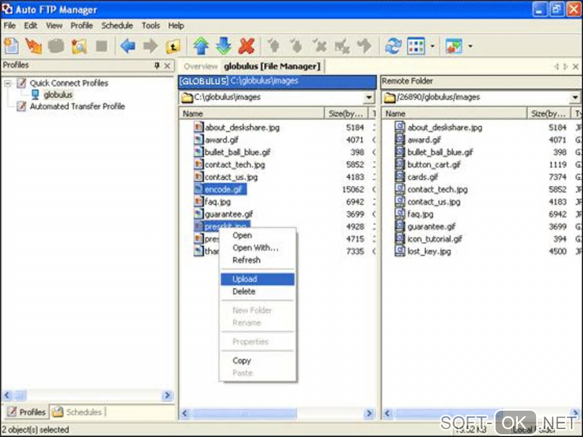
Task: Switch to the Overview tab
Action: (201, 67)
